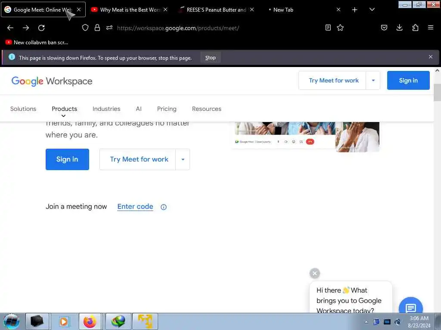
Task: Close the chat greeting popup
Action: coord(315,273)
